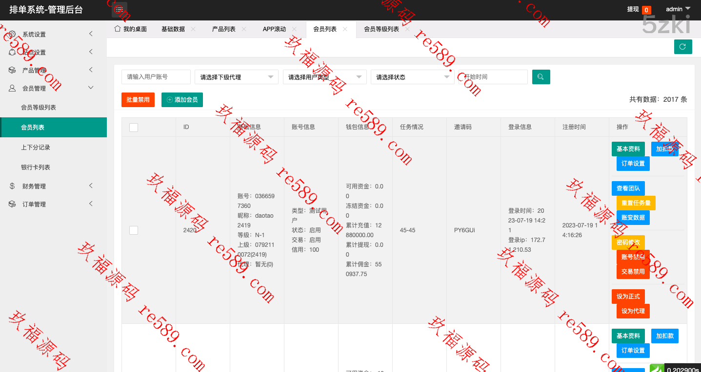701x372 pixels.
Task: Click the green search magnifier button
Action: click(541, 77)
